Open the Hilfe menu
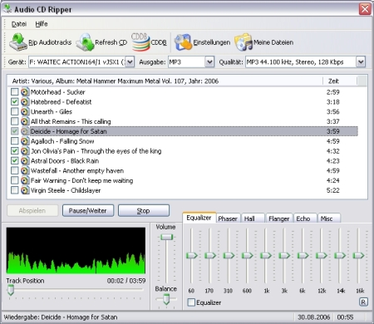This screenshot has width=374, height=324. click(x=42, y=24)
